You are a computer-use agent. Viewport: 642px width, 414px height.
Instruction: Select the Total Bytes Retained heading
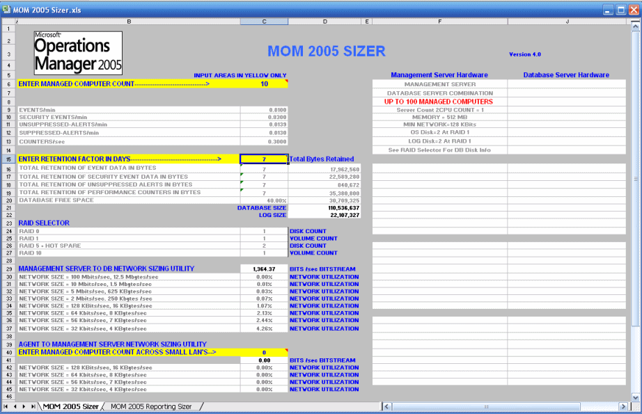[x=322, y=159]
